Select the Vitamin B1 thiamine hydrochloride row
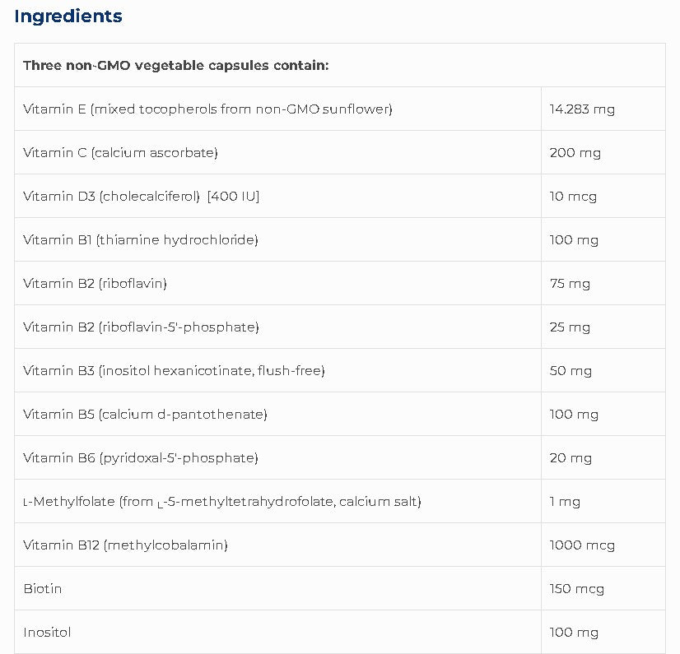680x654 pixels. 140,239
